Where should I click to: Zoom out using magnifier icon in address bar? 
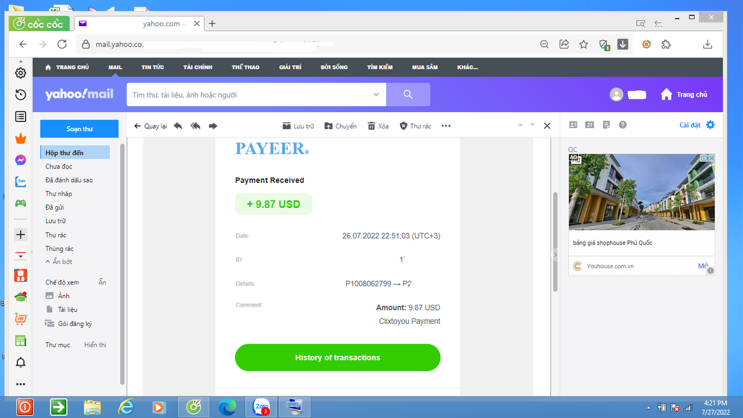544,44
